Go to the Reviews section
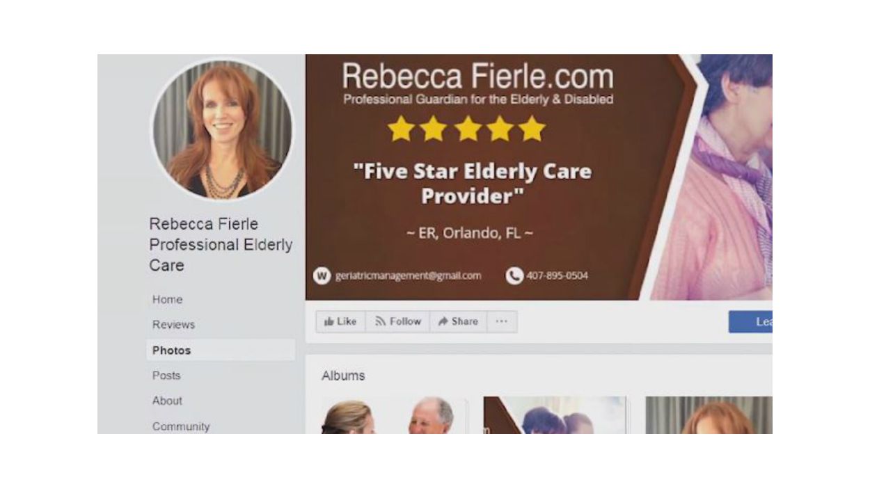870x489 pixels. coord(173,324)
